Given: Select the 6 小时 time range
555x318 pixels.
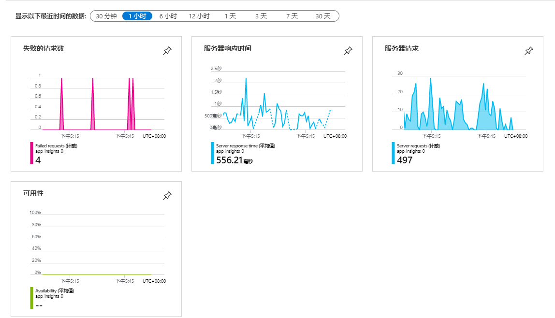Looking at the screenshot, I should tap(168, 16).
